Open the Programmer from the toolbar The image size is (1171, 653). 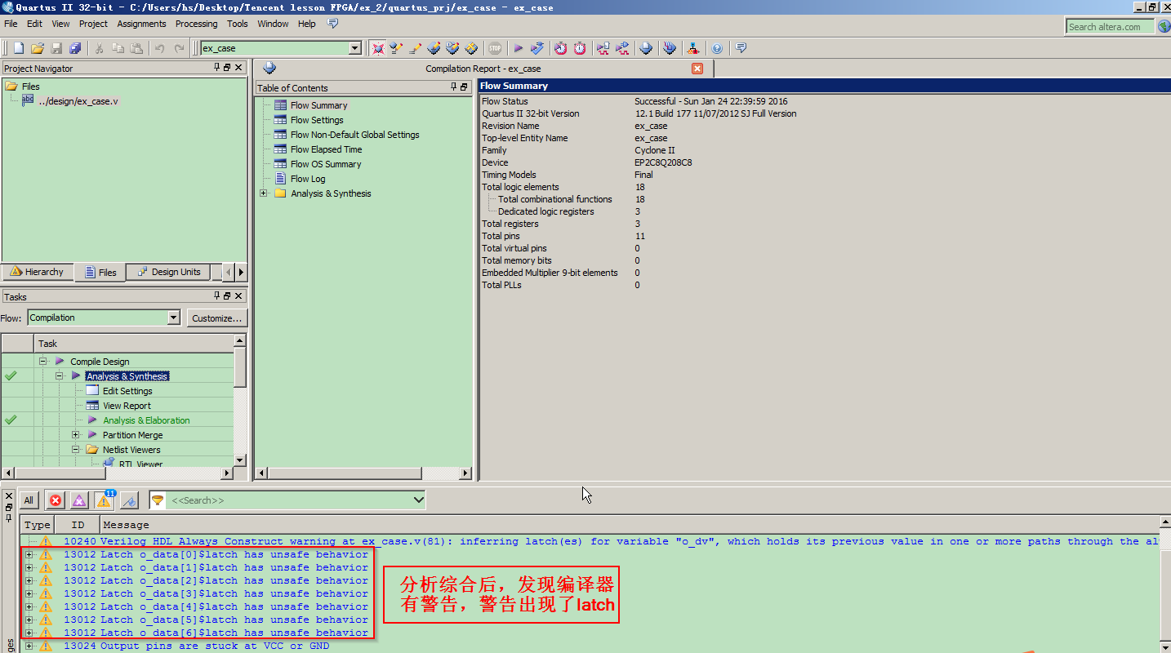670,48
